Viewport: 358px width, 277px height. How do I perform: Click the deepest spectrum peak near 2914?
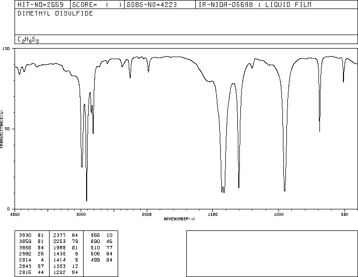87,200
